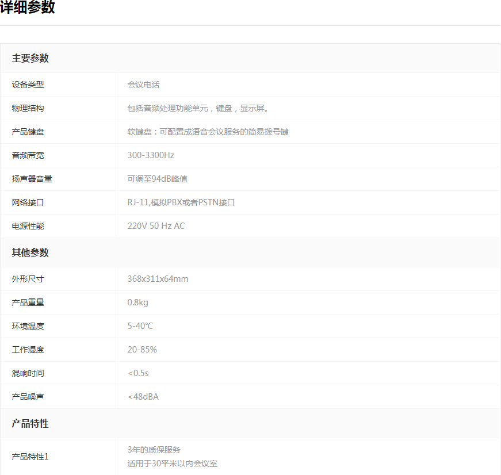501x475 pixels.
Task: Click the RJ-11 network interface value
Action: (181, 202)
